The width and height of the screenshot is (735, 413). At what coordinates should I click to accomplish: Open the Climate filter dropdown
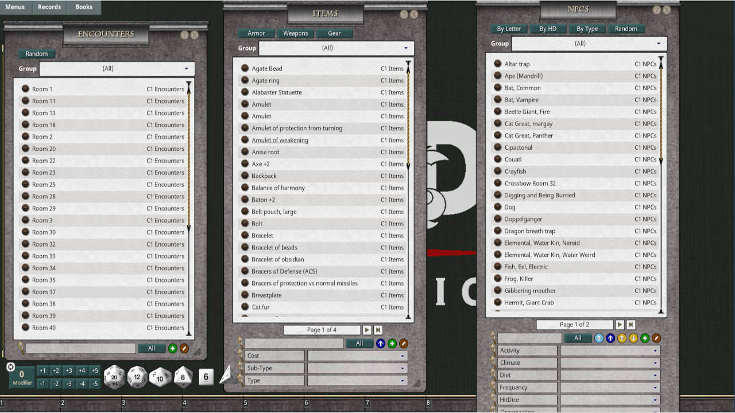point(610,363)
